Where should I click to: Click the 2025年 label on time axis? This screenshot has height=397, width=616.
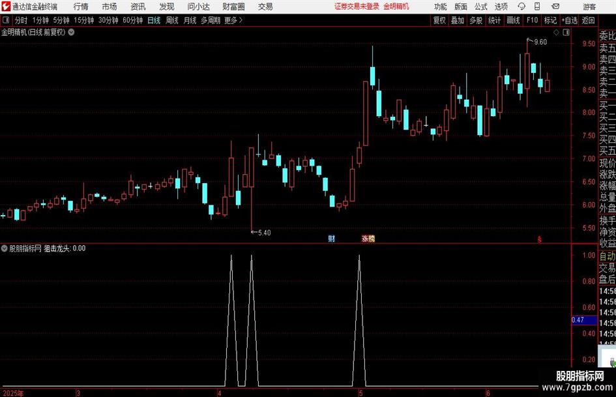coord(12,393)
